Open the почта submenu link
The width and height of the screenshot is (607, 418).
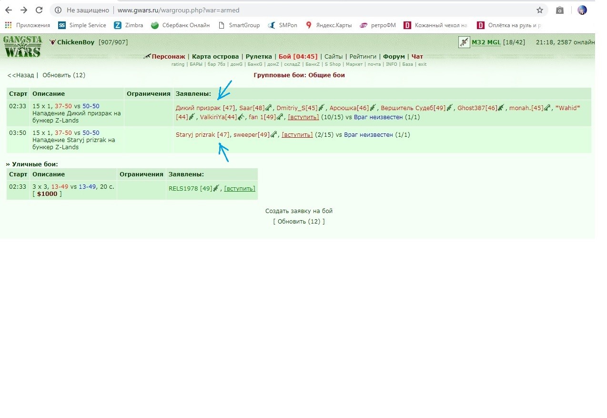pyautogui.click(x=374, y=64)
